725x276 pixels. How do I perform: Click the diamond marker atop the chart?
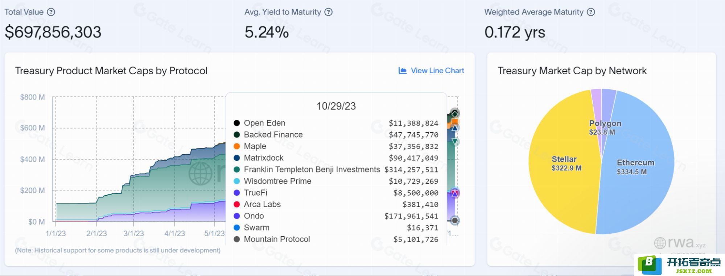455,113
